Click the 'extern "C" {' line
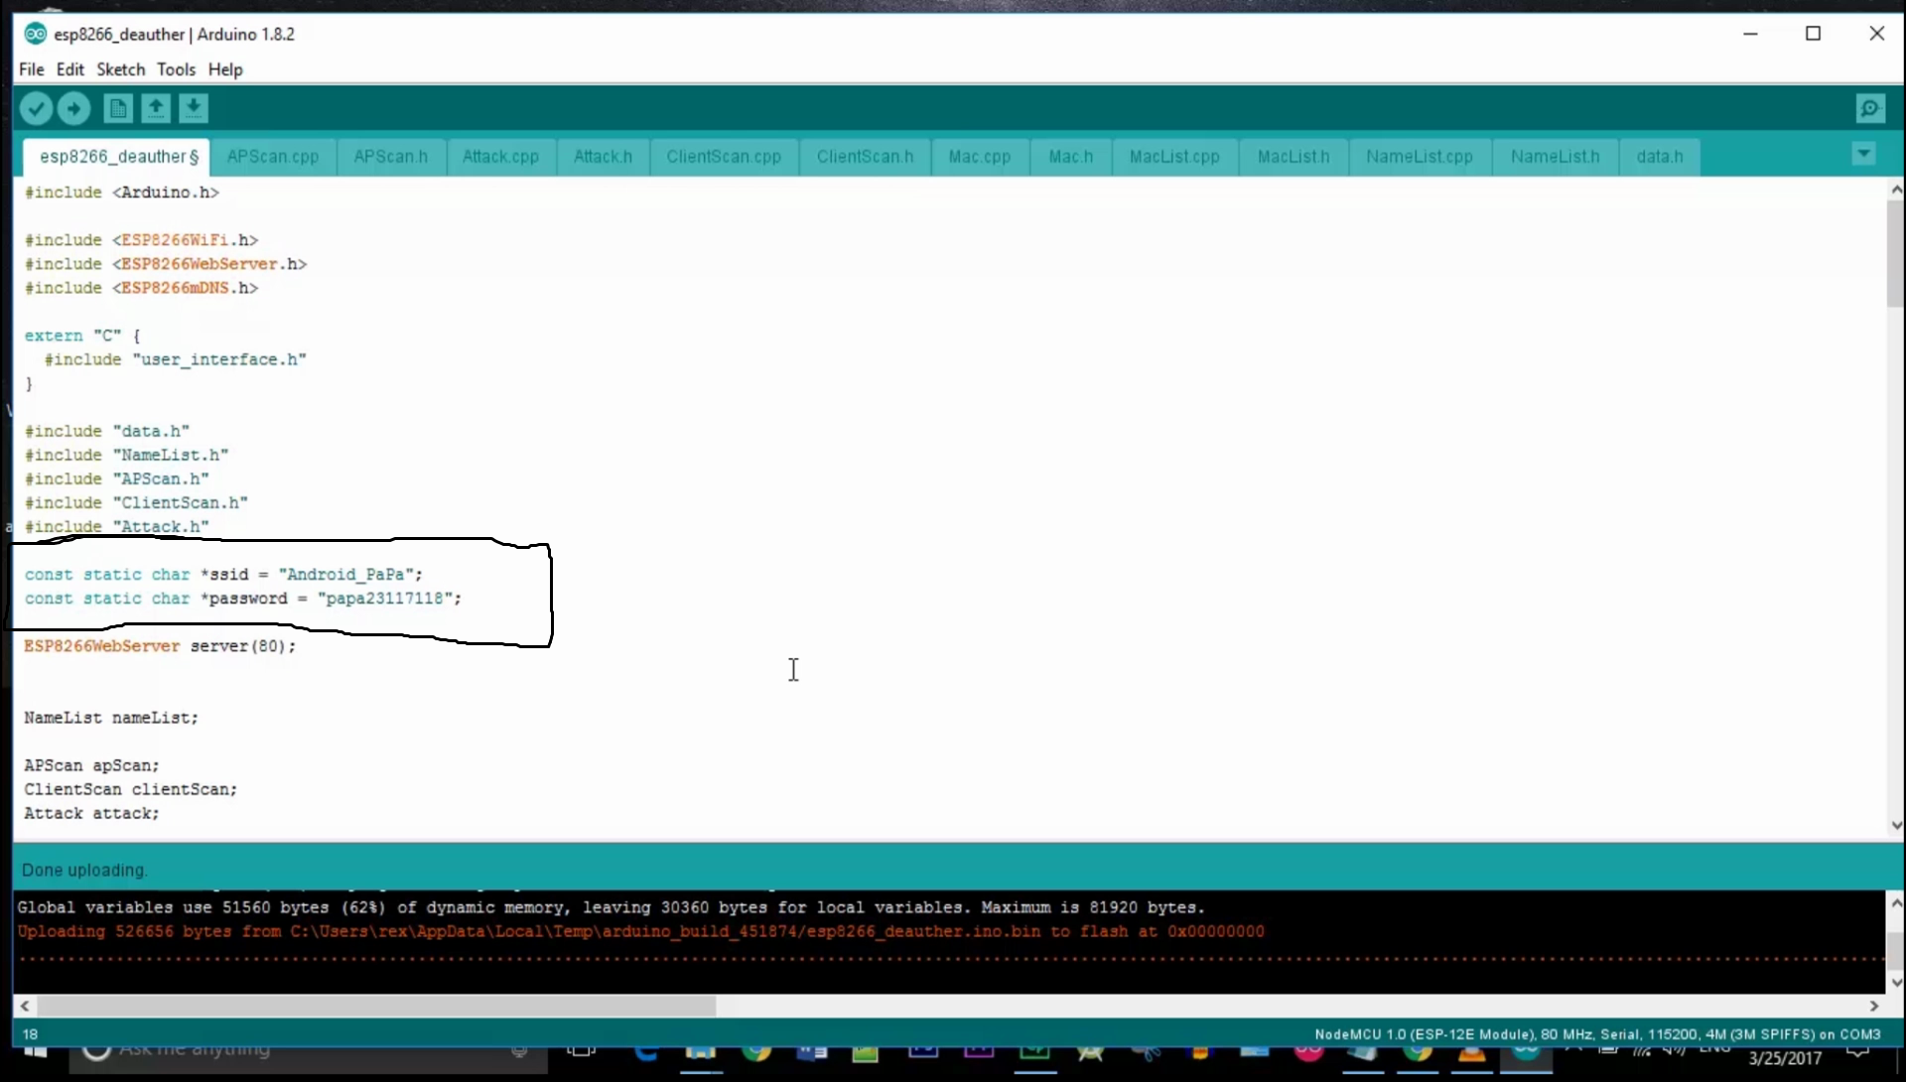 pyautogui.click(x=82, y=336)
